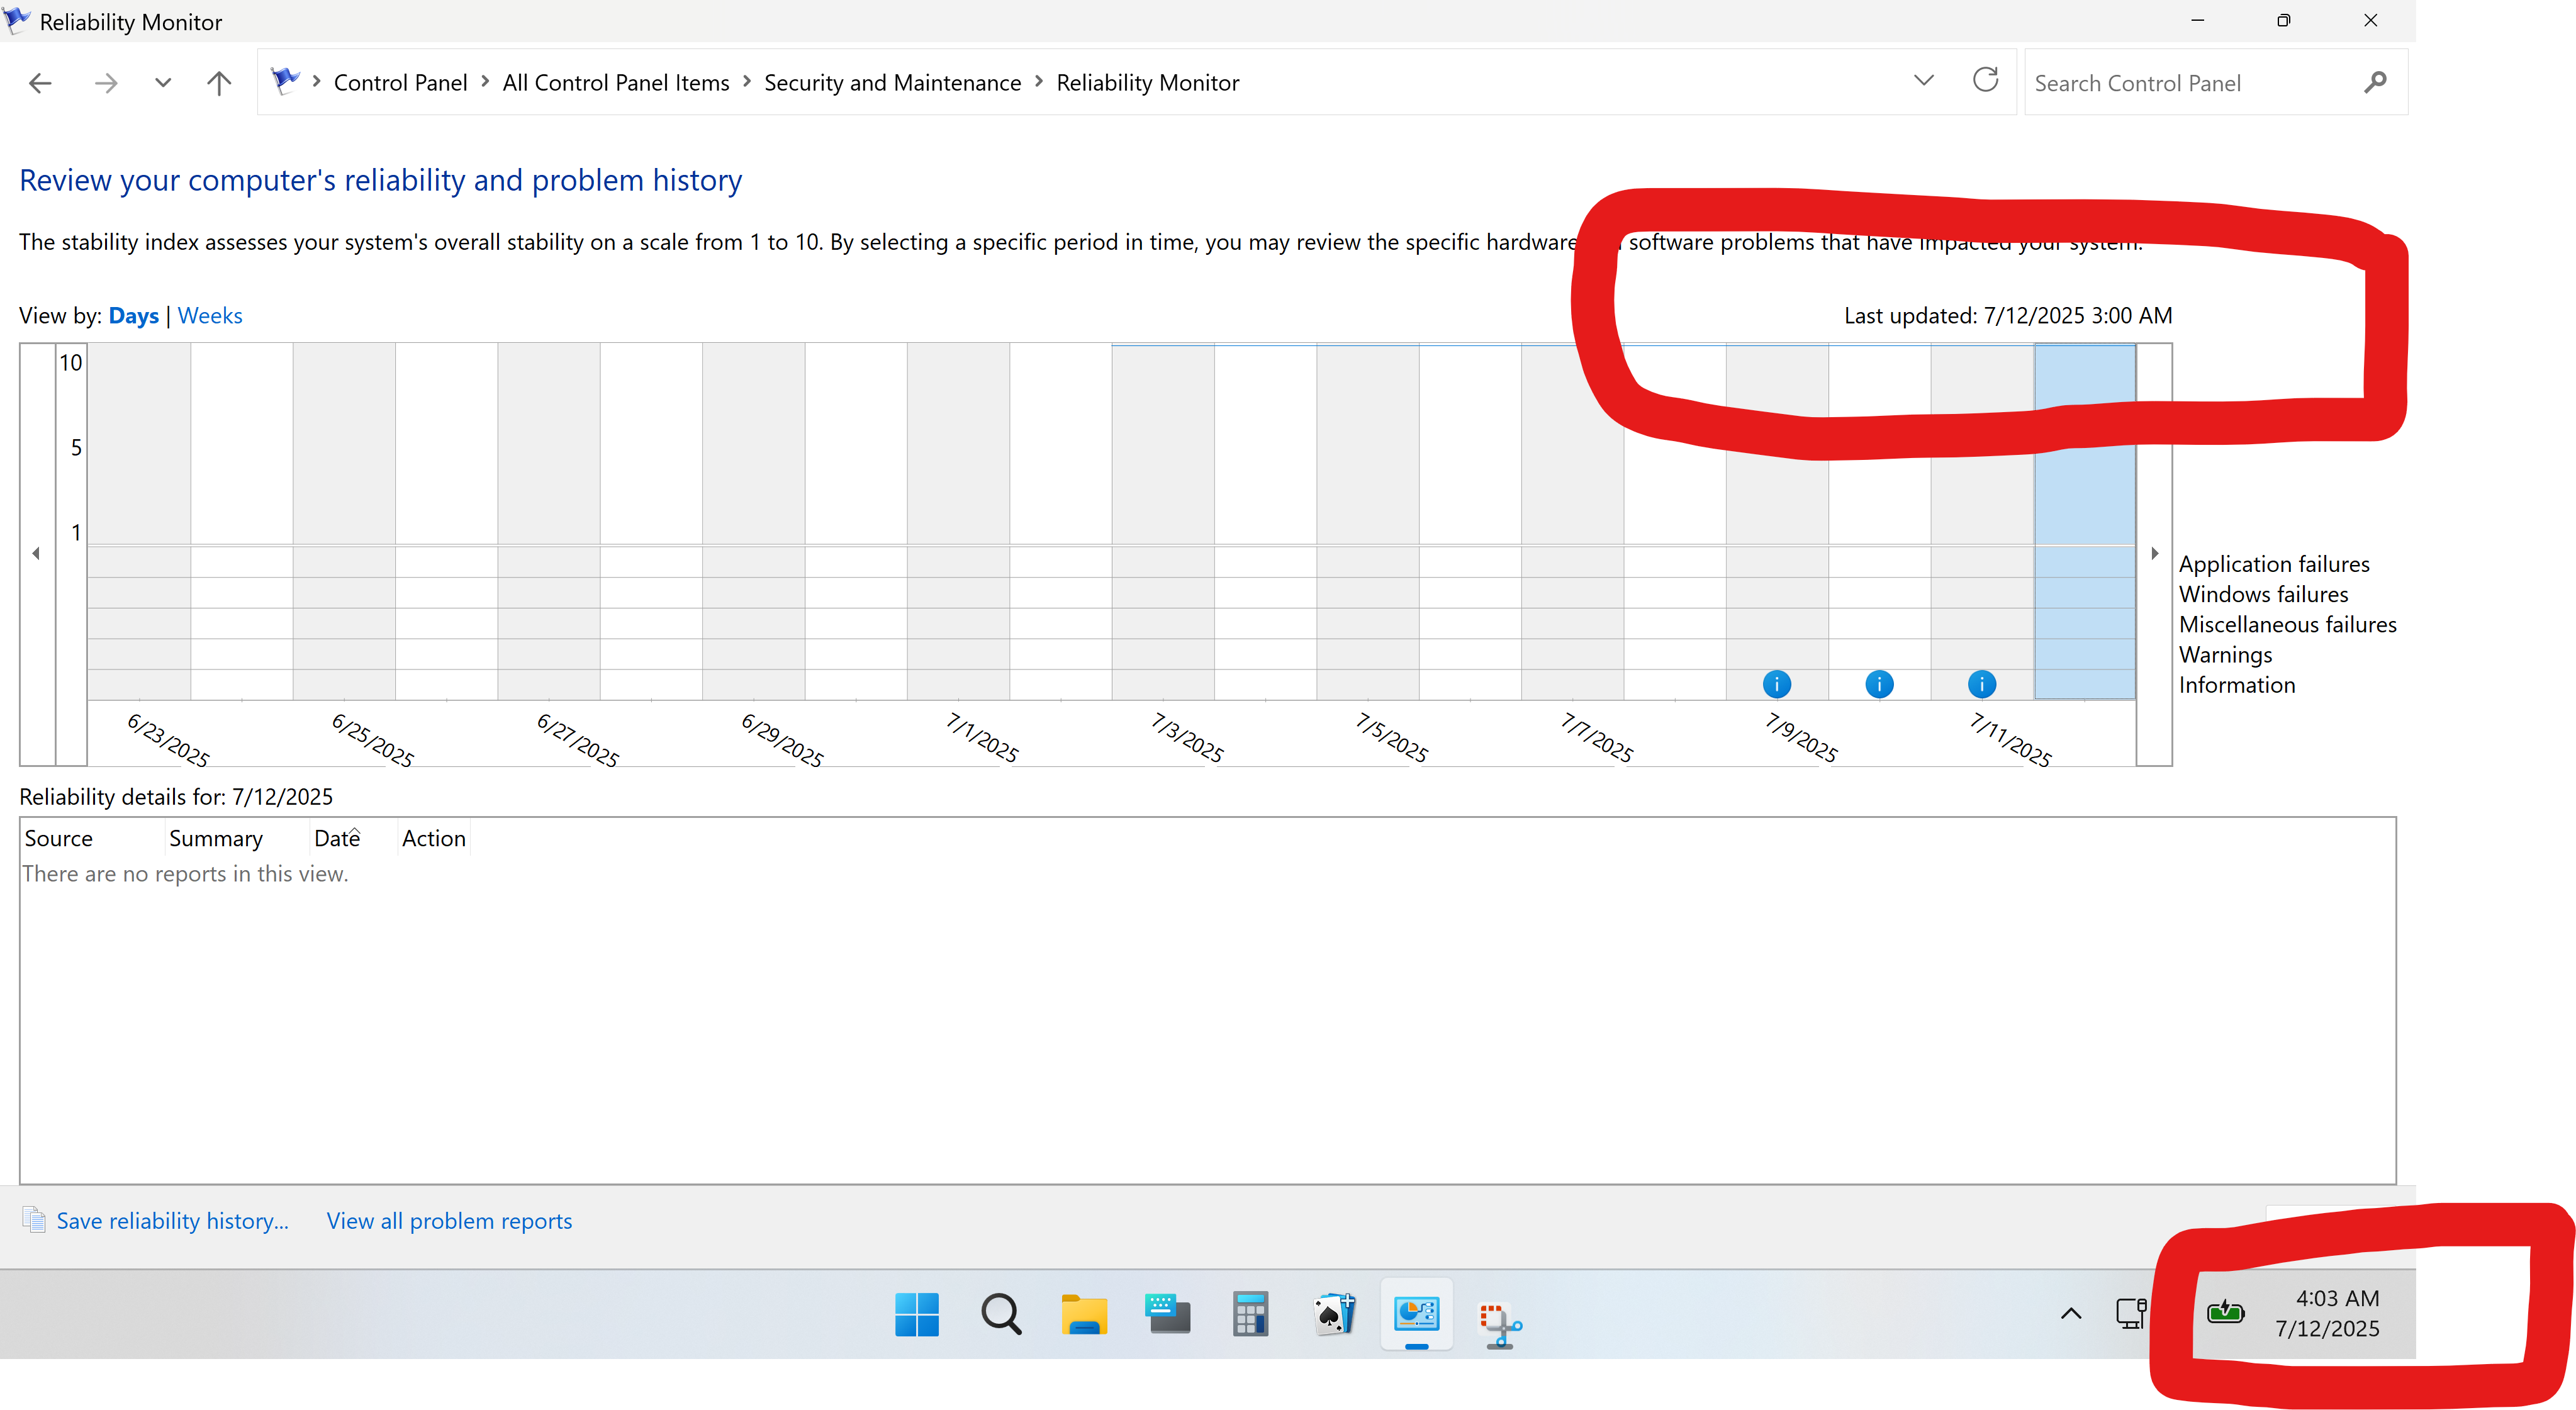The height and width of the screenshot is (1410, 2576).
Task: Select the Days view option
Action: [x=133, y=315]
